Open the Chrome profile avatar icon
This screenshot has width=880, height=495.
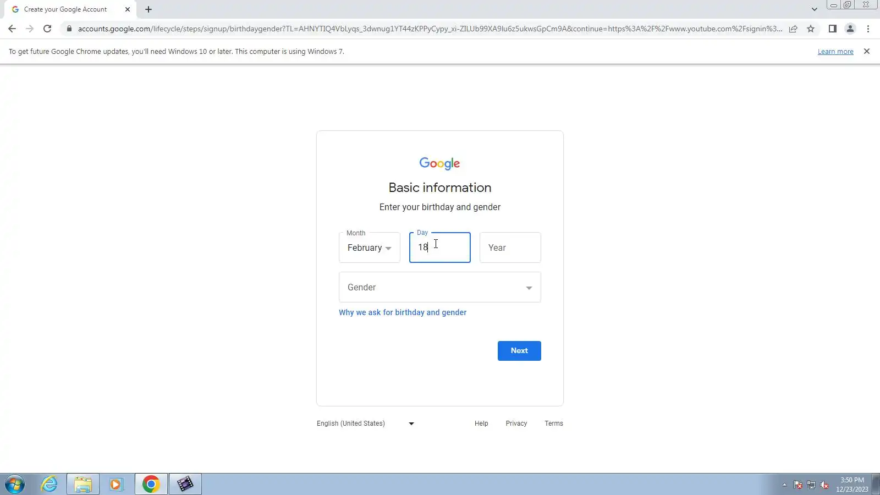click(x=850, y=29)
